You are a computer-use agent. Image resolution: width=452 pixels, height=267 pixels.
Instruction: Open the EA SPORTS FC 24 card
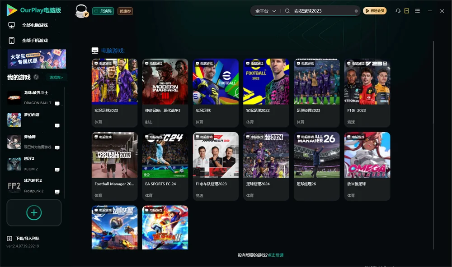pos(165,166)
